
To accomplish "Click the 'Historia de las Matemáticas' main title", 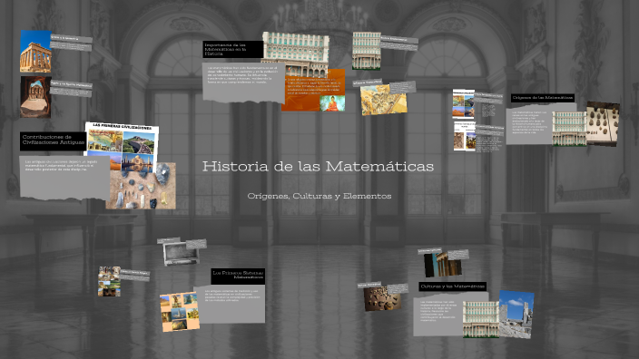I will coord(318,167).
